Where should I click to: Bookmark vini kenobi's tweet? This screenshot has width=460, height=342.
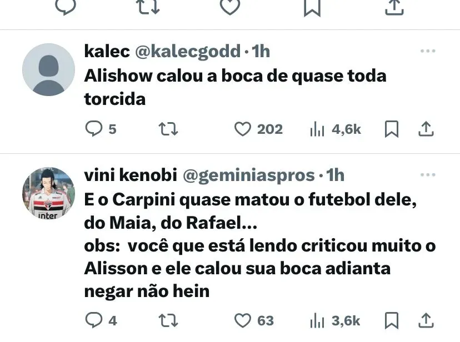coord(392,320)
